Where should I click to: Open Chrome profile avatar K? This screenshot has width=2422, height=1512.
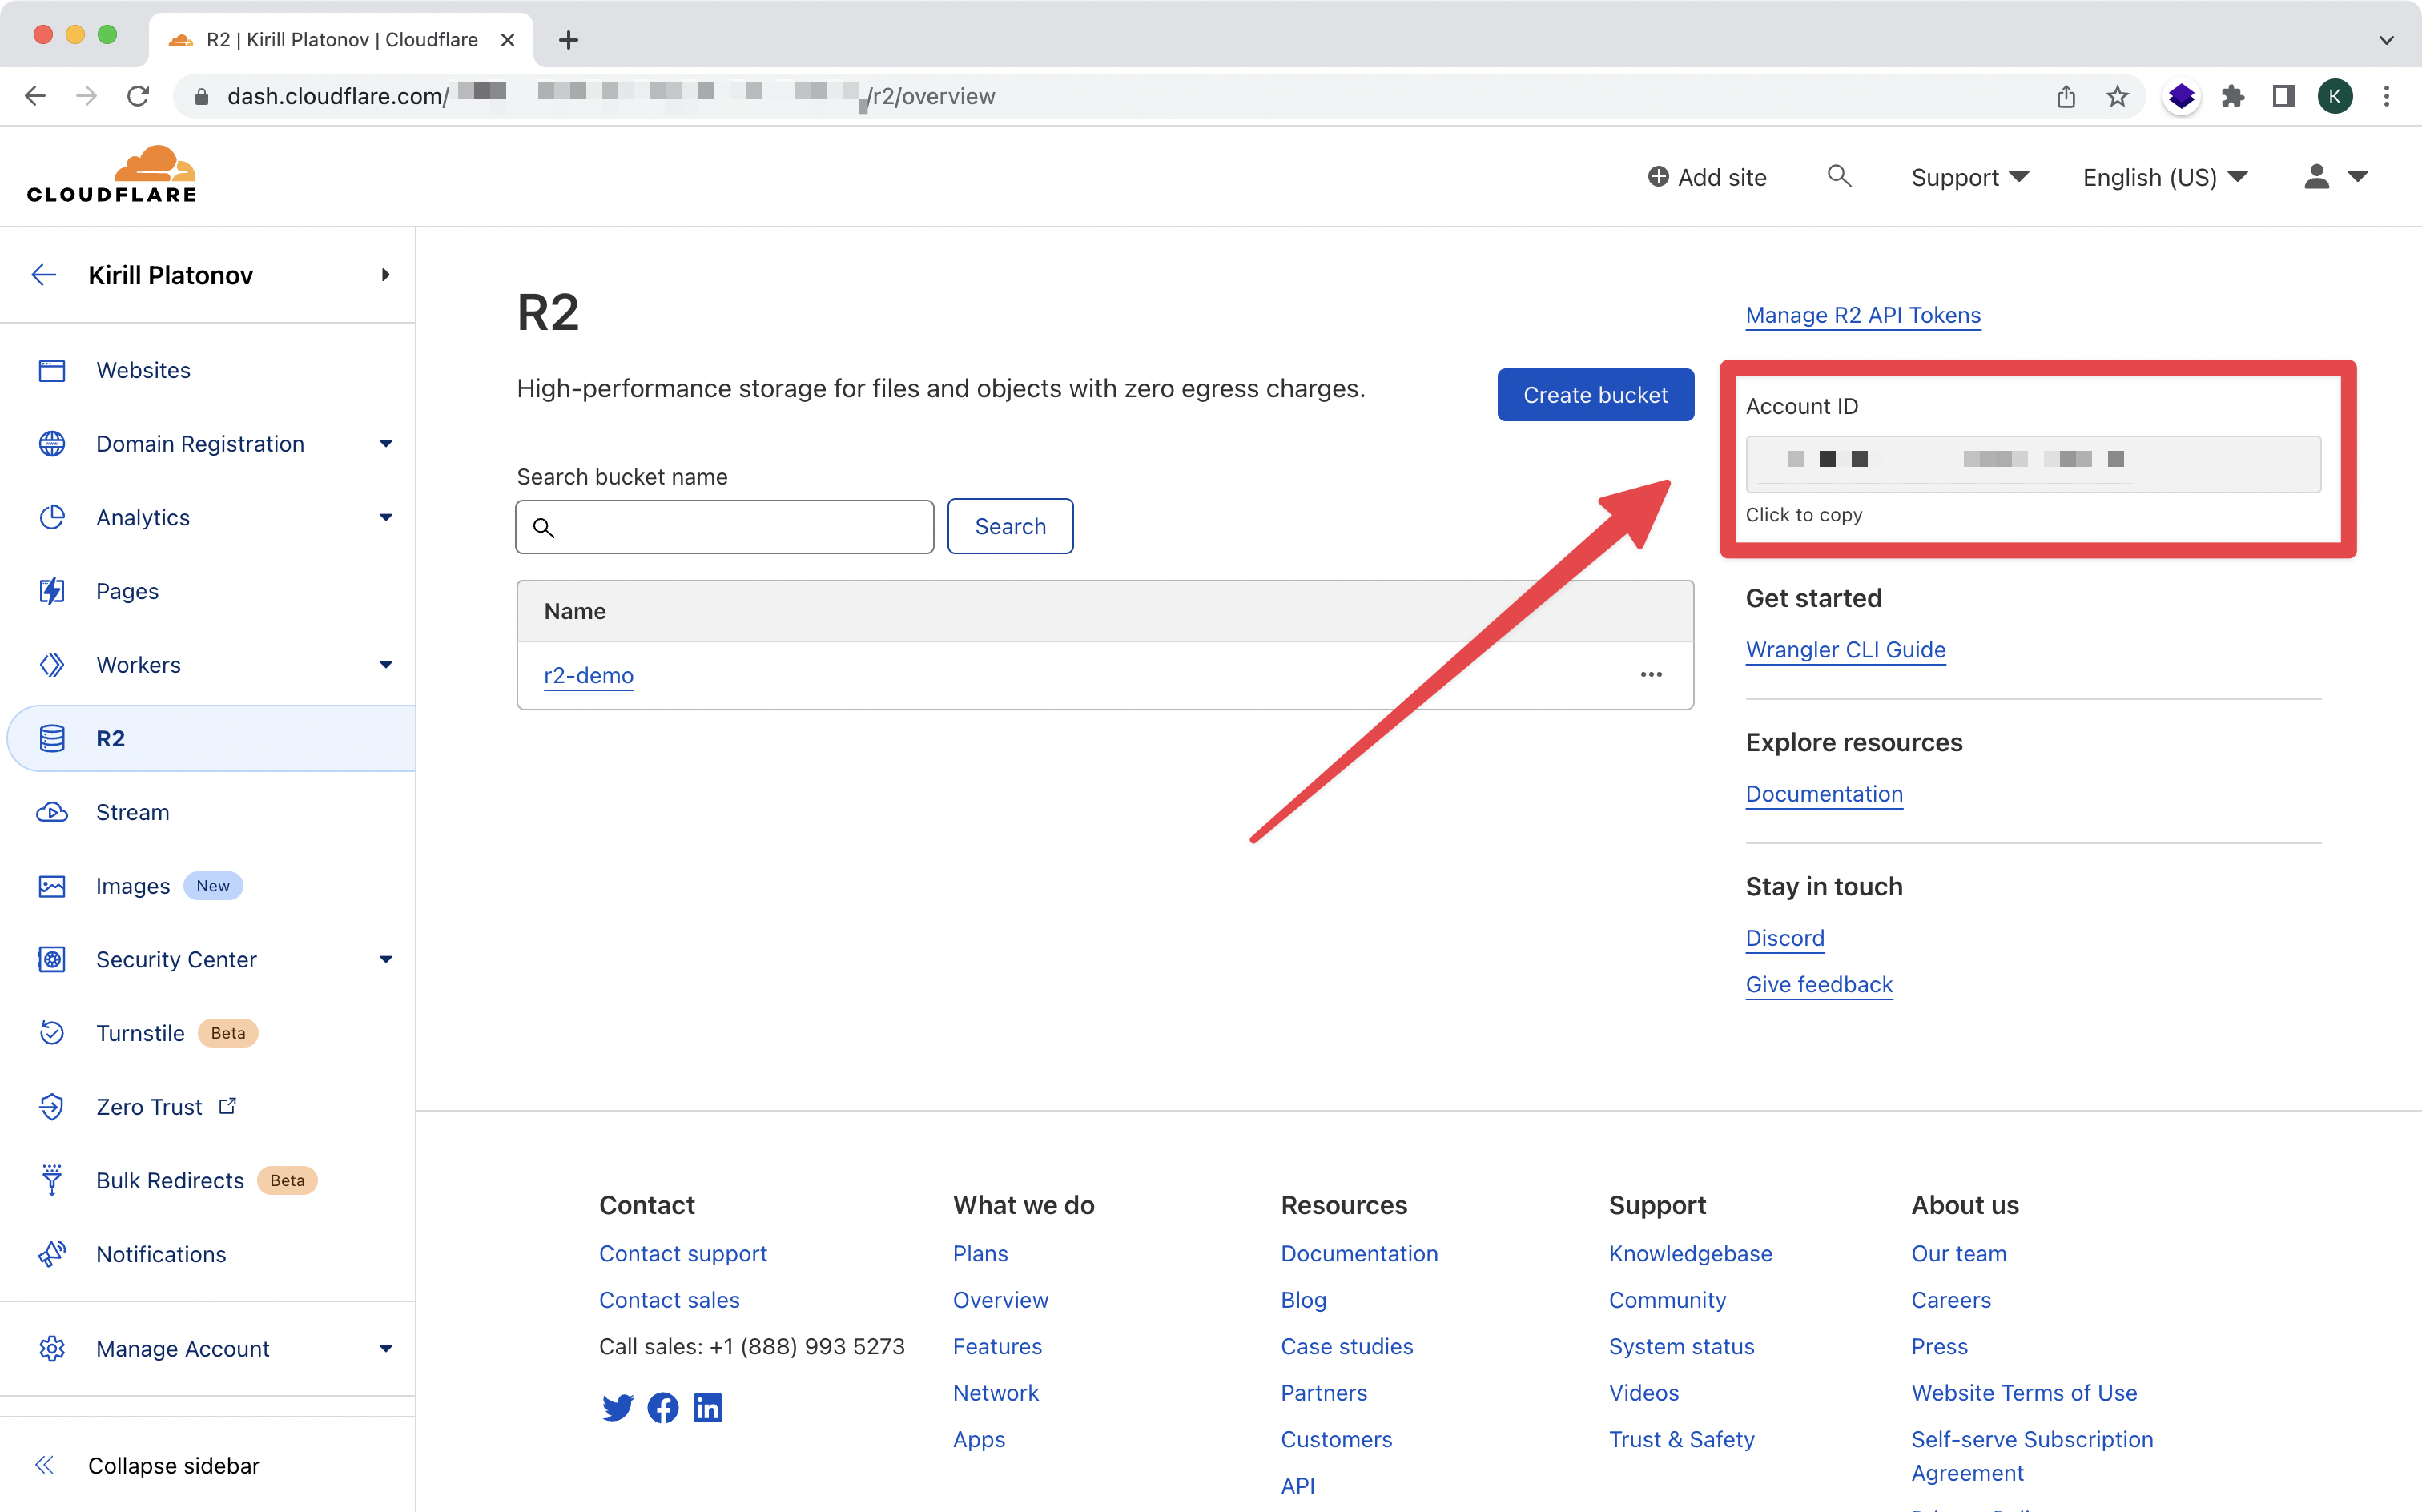click(2335, 96)
